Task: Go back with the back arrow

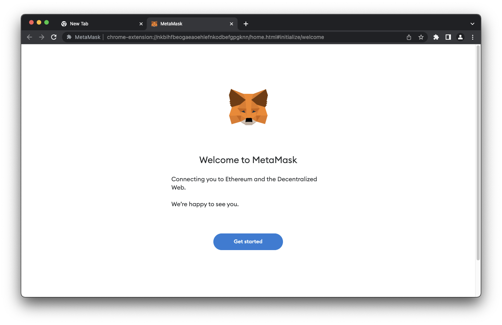Action: click(x=30, y=37)
